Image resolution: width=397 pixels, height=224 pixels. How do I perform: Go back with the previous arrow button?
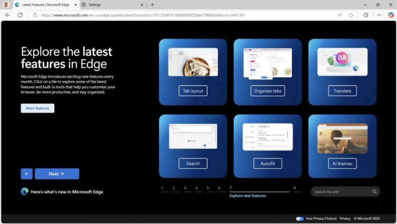[26, 174]
